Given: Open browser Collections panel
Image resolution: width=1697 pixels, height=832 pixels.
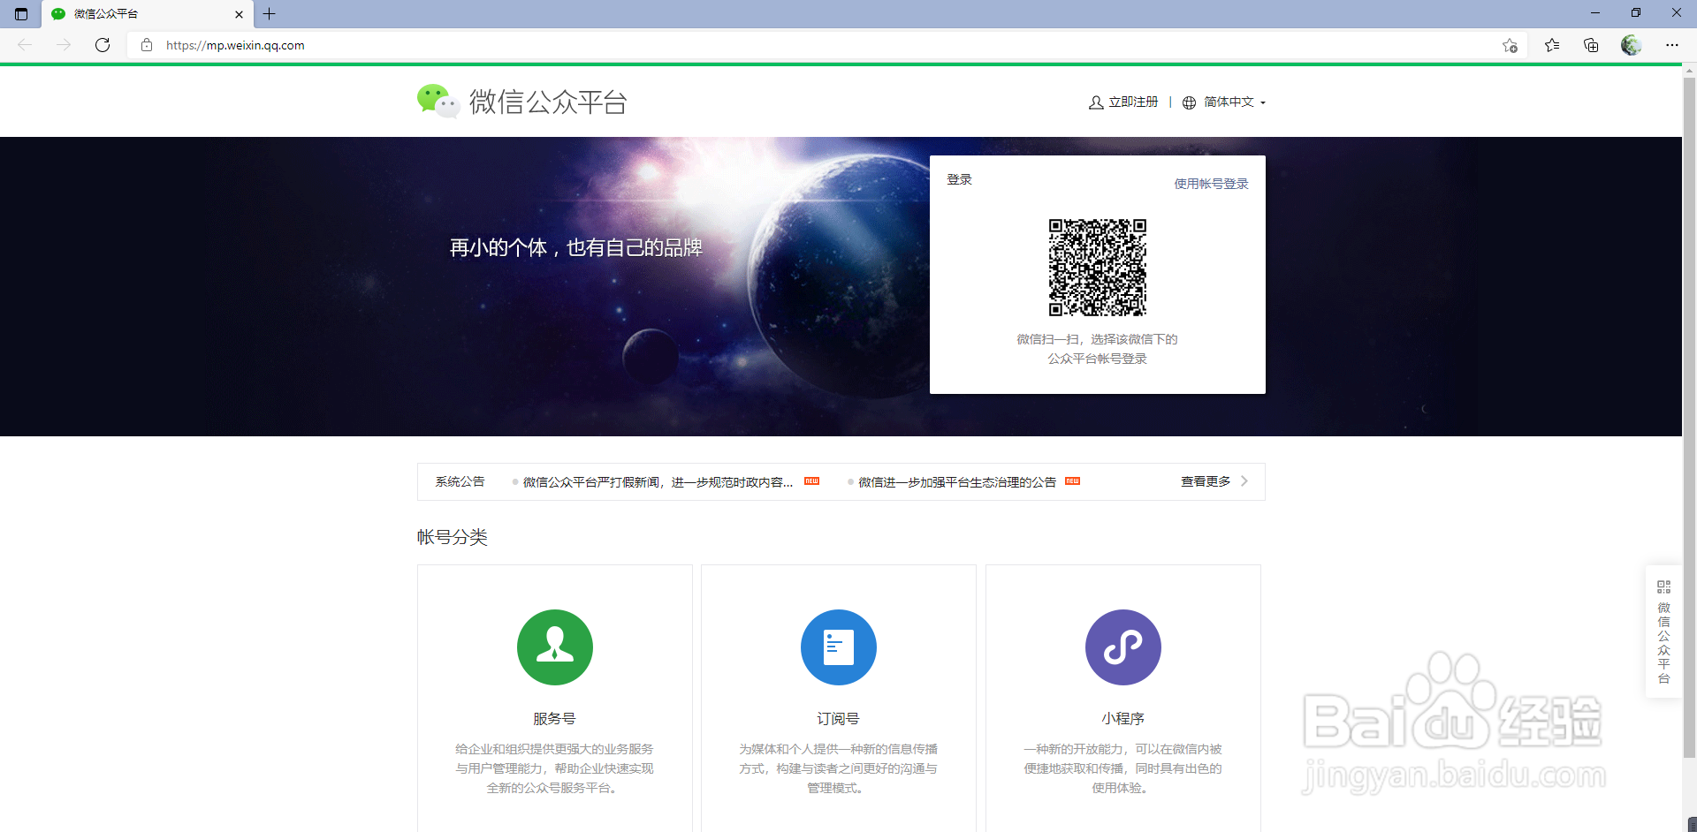Looking at the screenshot, I should click(1592, 45).
